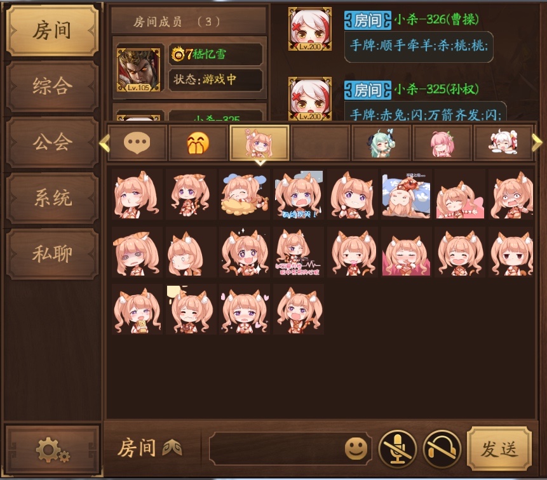Click the smiley emoji picker icon
The width and height of the screenshot is (547, 480).
[x=356, y=449]
